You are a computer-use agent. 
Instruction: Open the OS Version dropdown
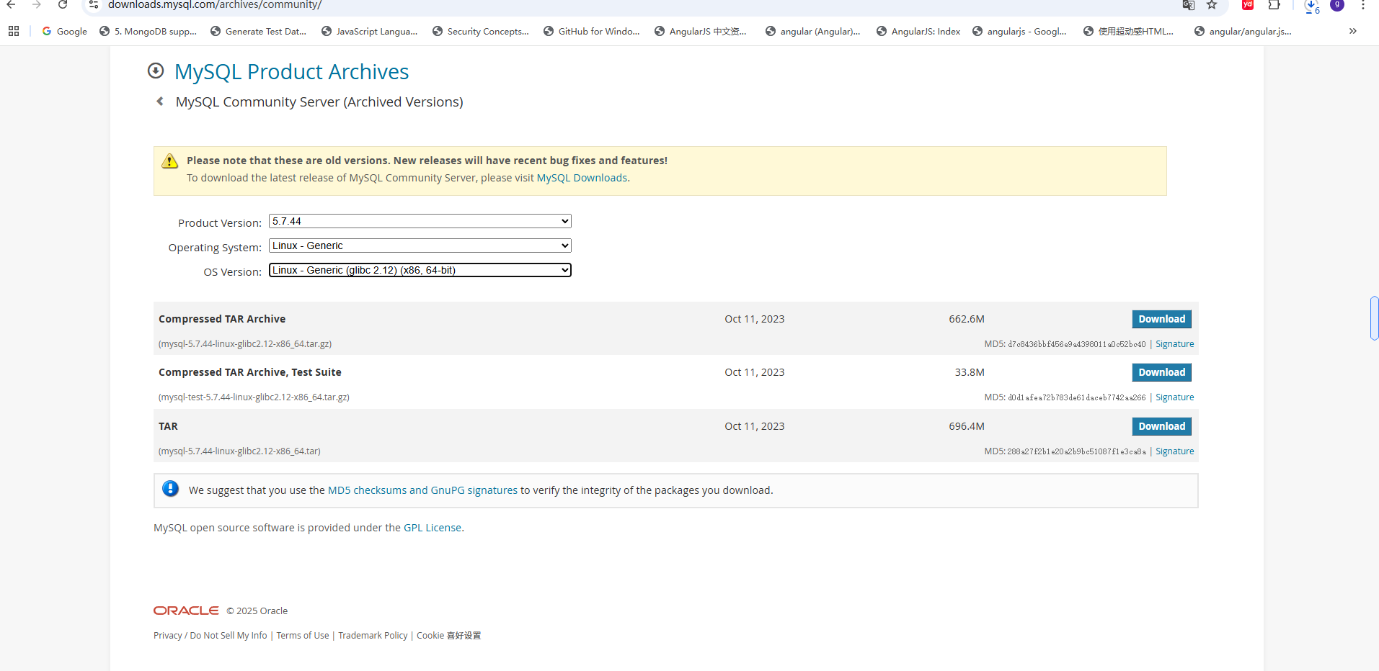[420, 270]
